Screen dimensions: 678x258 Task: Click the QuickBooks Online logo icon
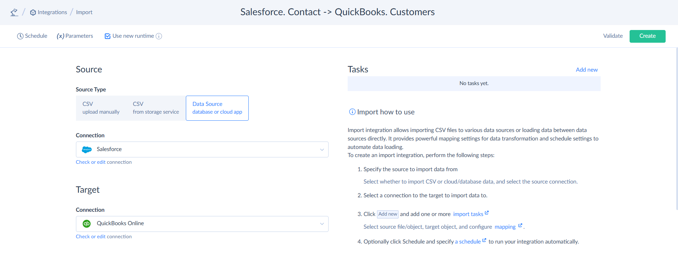87,224
